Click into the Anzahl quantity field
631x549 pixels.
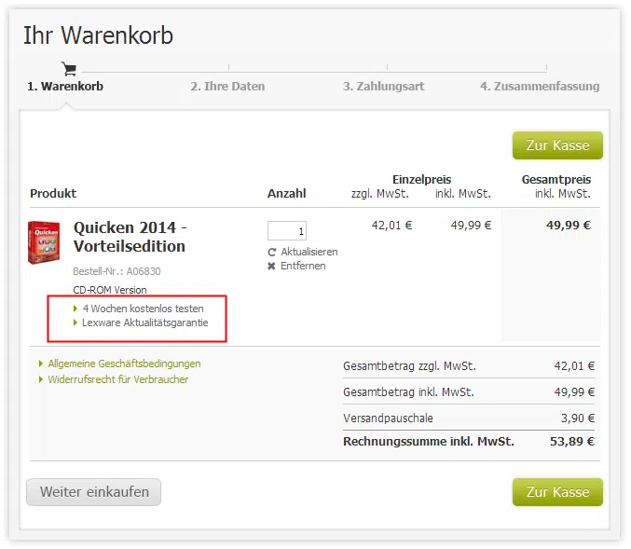(287, 230)
